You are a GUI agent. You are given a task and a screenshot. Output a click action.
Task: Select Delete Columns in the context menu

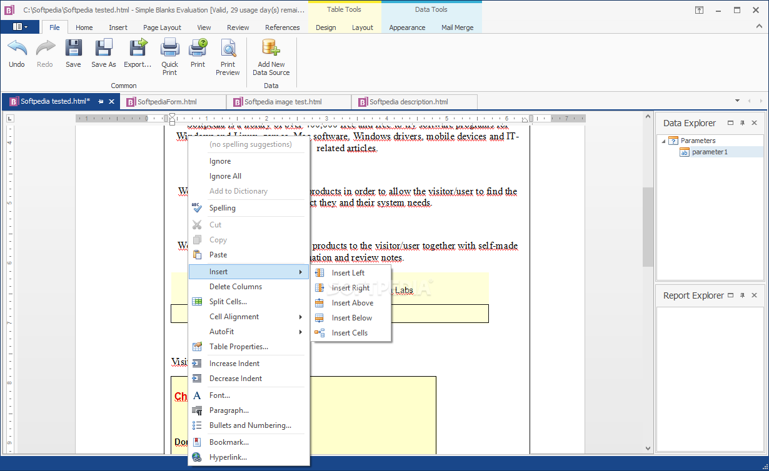(x=249, y=287)
